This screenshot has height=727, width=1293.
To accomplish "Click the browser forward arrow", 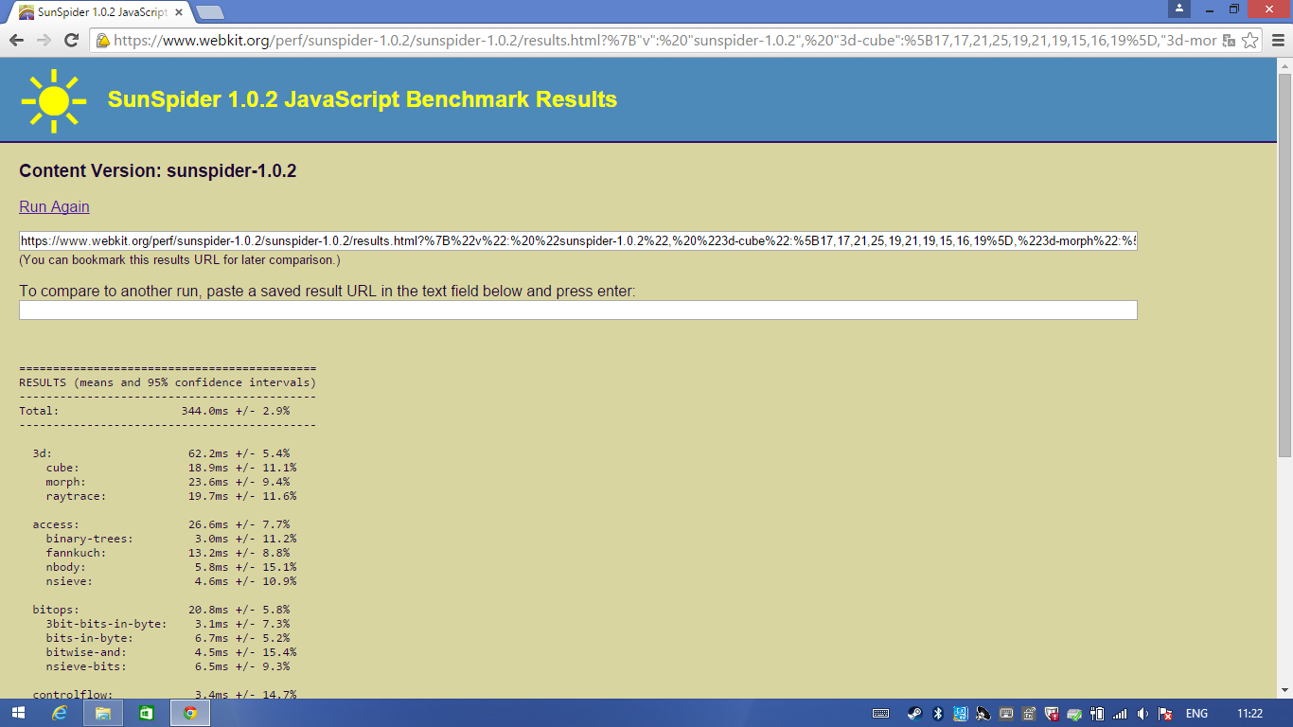I will click(x=44, y=41).
